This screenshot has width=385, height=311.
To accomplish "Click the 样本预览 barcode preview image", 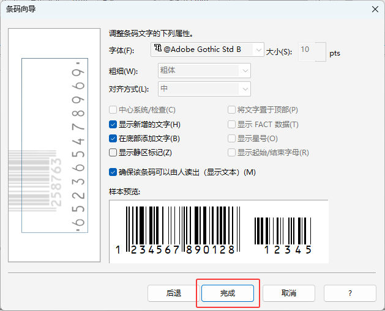I will (x=219, y=232).
